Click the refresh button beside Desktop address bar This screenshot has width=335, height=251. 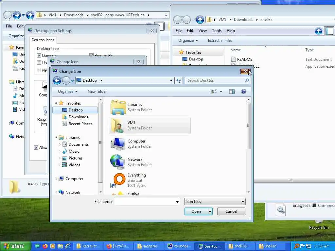tap(179, 80)
